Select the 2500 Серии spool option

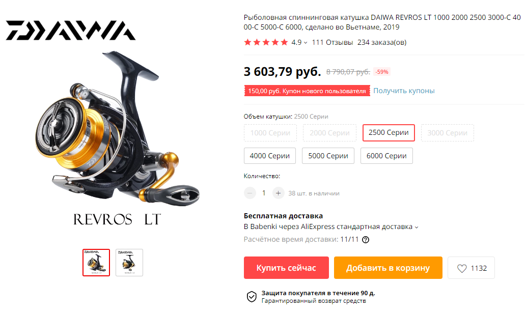tap(389, 133)
